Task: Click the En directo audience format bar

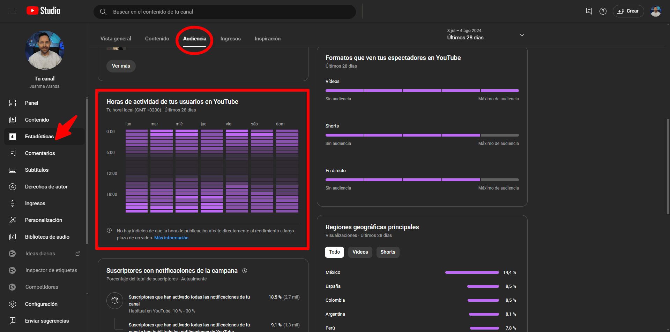Action: click(x=422, y=180)
